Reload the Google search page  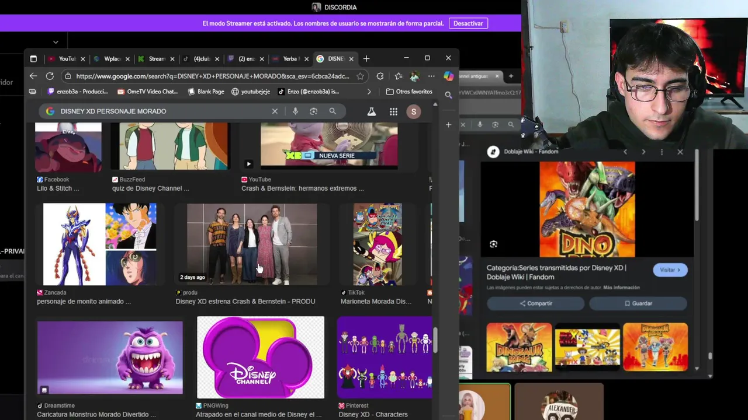pos(50,76)
